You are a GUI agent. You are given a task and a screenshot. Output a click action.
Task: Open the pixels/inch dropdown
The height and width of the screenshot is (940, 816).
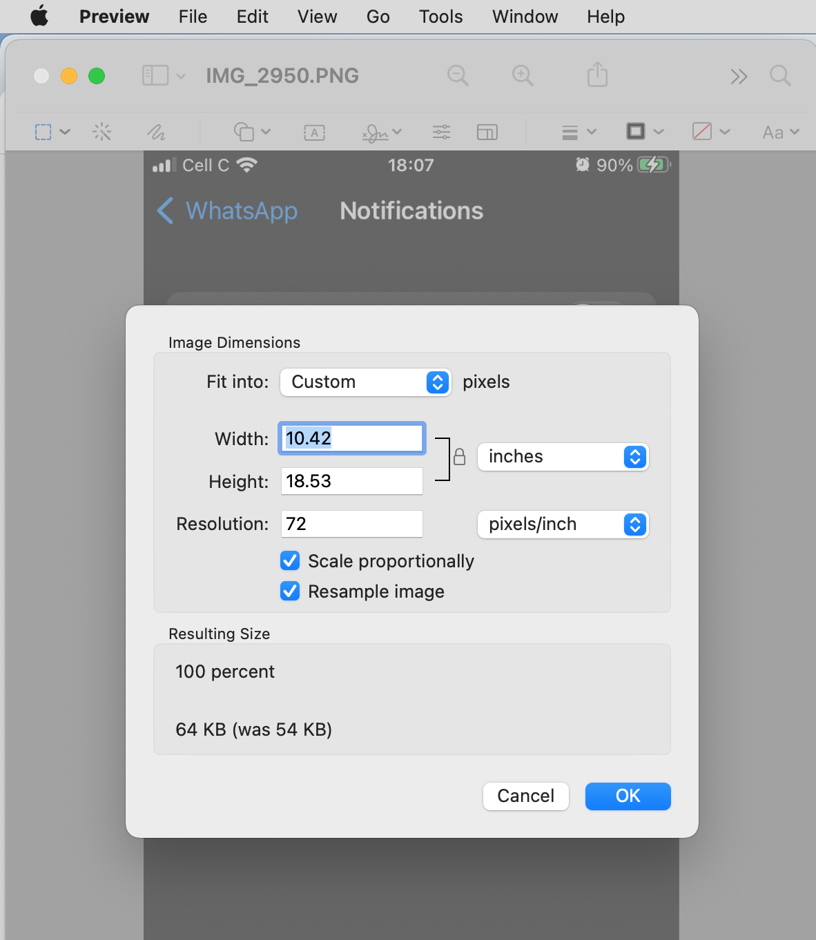(x=563, y=525)
